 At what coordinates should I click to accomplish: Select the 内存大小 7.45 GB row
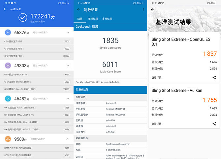[x=110, y=132]
